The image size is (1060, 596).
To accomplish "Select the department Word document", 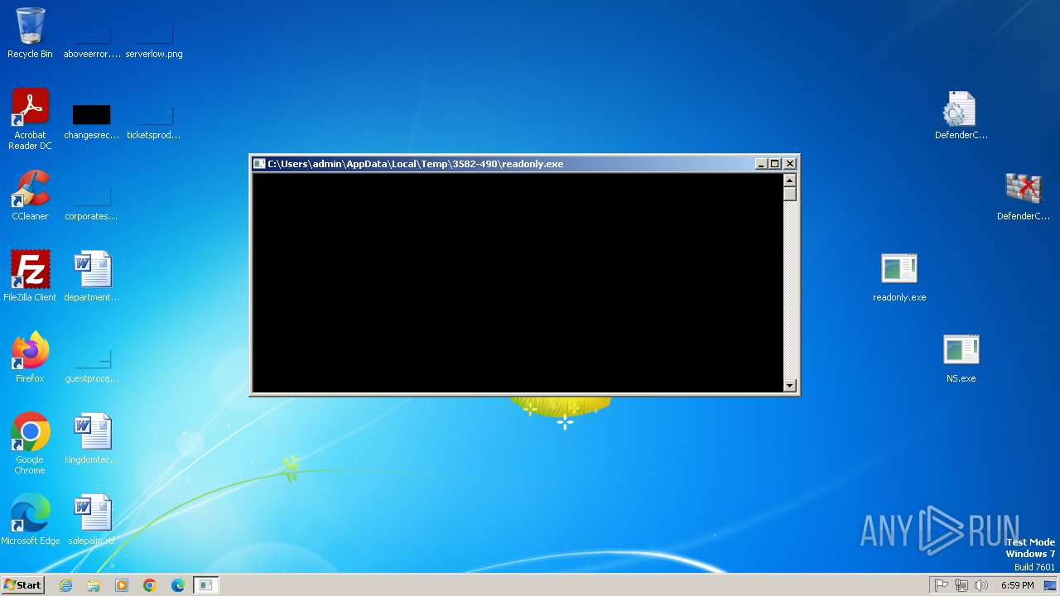I will [92, 276].
